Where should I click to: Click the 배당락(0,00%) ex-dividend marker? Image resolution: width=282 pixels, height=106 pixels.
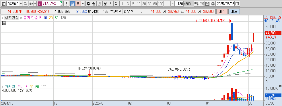click(90, 68)
